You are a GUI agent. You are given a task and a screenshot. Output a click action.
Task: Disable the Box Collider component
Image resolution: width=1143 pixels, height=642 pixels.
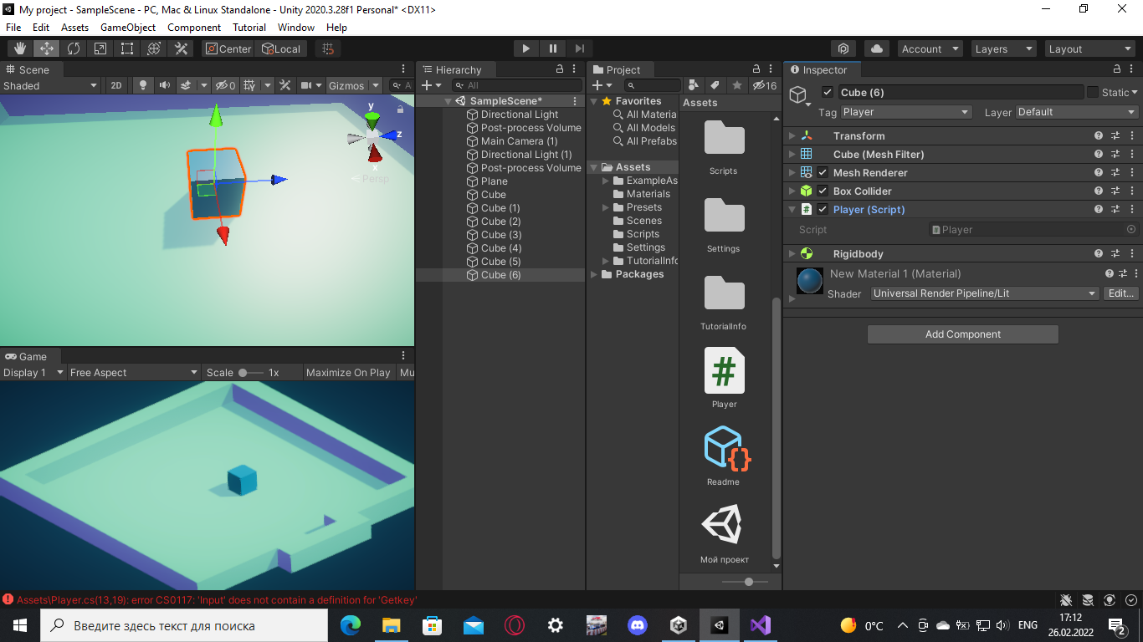click(823, 191)
